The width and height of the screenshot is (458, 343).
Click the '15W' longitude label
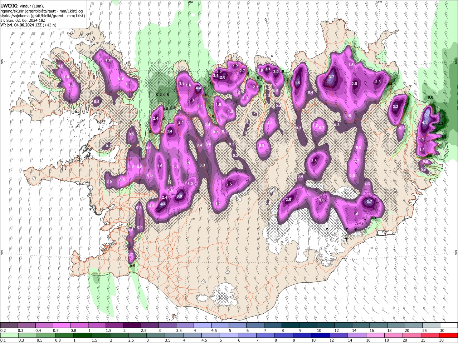[379, 2]
